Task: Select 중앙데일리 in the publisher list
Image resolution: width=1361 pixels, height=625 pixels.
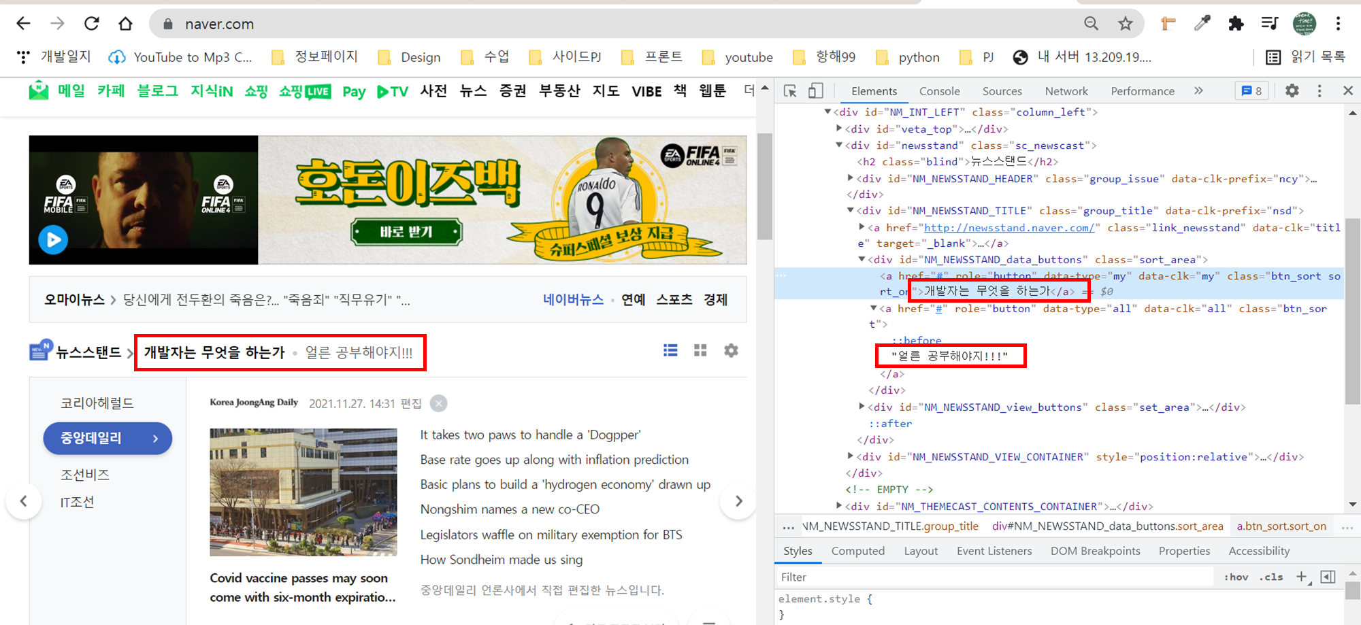Action: [x=108, y=439]
